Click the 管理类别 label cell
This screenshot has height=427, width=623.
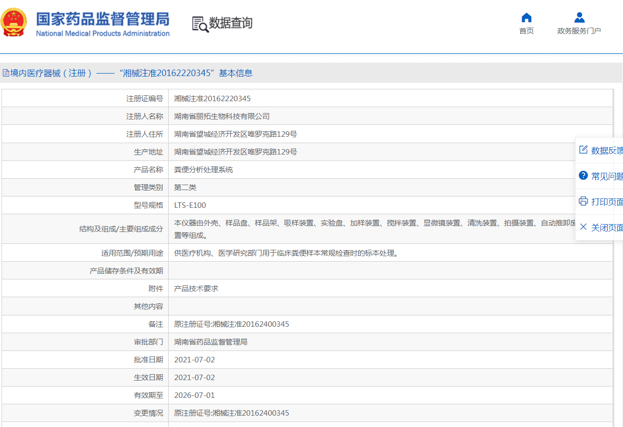85,188
